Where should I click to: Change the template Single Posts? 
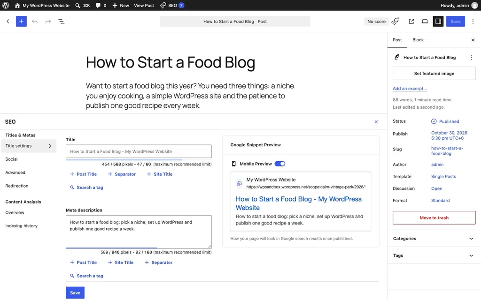(443, 176)
